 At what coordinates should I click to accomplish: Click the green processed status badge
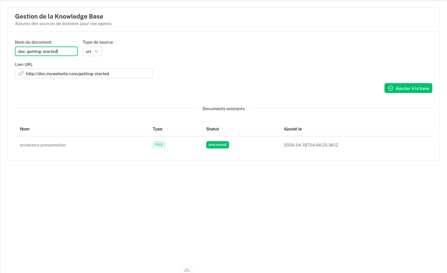click(x=217, y=145)
